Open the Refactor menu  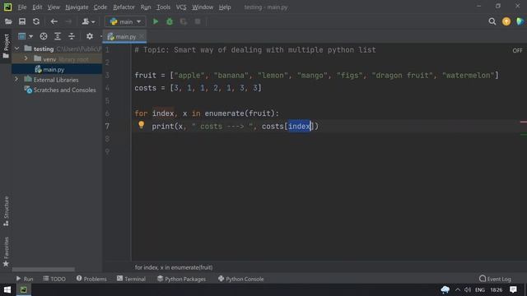point(124,7)
